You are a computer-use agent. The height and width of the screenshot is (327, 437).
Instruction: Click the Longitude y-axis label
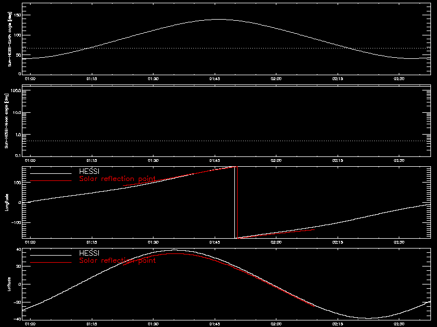[x=7, y=202]
